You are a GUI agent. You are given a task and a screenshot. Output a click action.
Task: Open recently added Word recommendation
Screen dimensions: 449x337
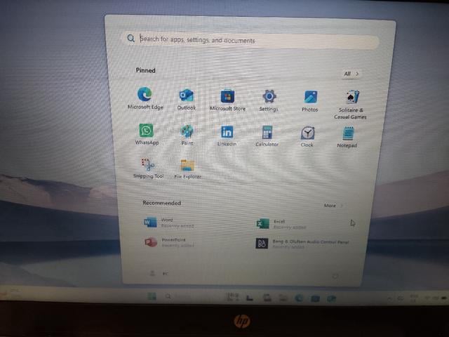tap(169, 223)
